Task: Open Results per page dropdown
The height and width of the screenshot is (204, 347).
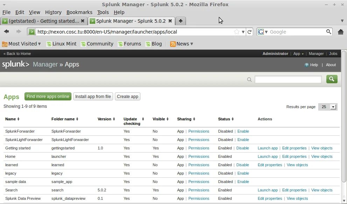Action: coord(327,107)
